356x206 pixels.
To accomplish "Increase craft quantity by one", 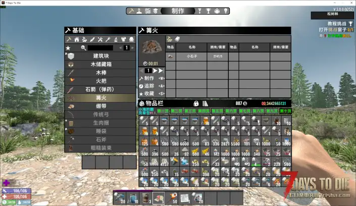I will 155,71.
